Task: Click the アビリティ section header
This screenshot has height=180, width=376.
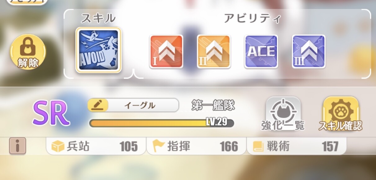Action: [x=252, y=19]
